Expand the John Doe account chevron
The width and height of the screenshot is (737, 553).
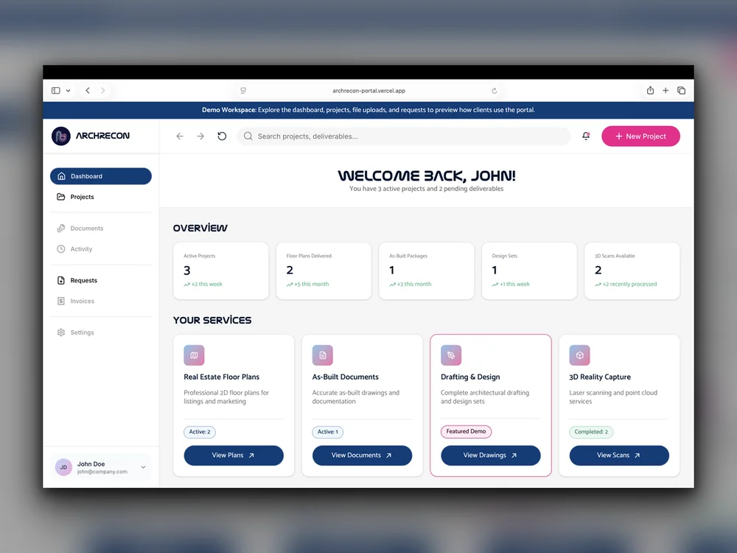tap(144, 467)
